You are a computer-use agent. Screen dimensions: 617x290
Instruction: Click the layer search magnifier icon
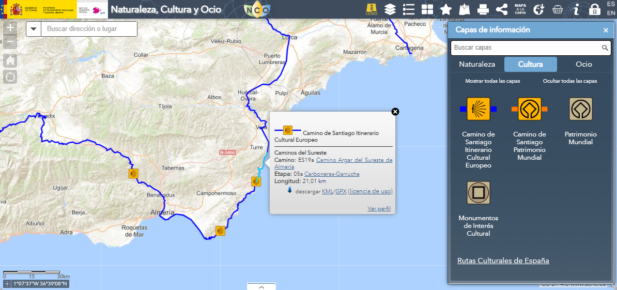[605, 48]
